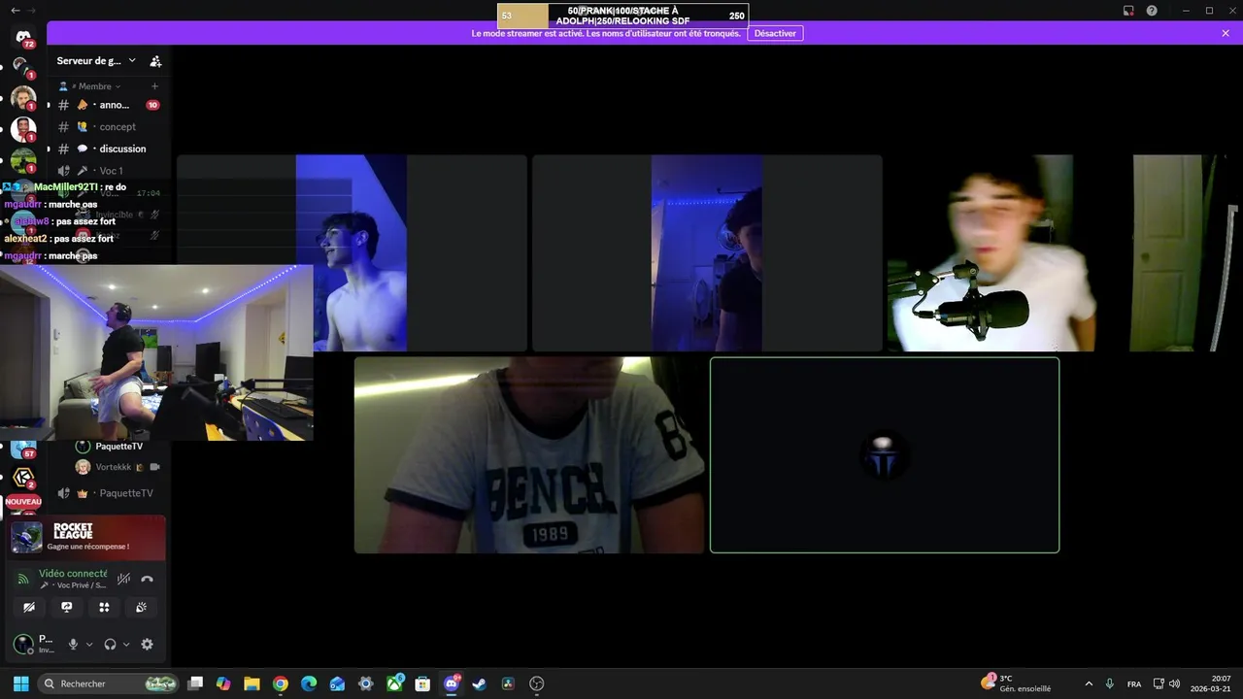Open the annonces text channel
Viewport: 1243px width, 699px height.
tap(107, 105)
